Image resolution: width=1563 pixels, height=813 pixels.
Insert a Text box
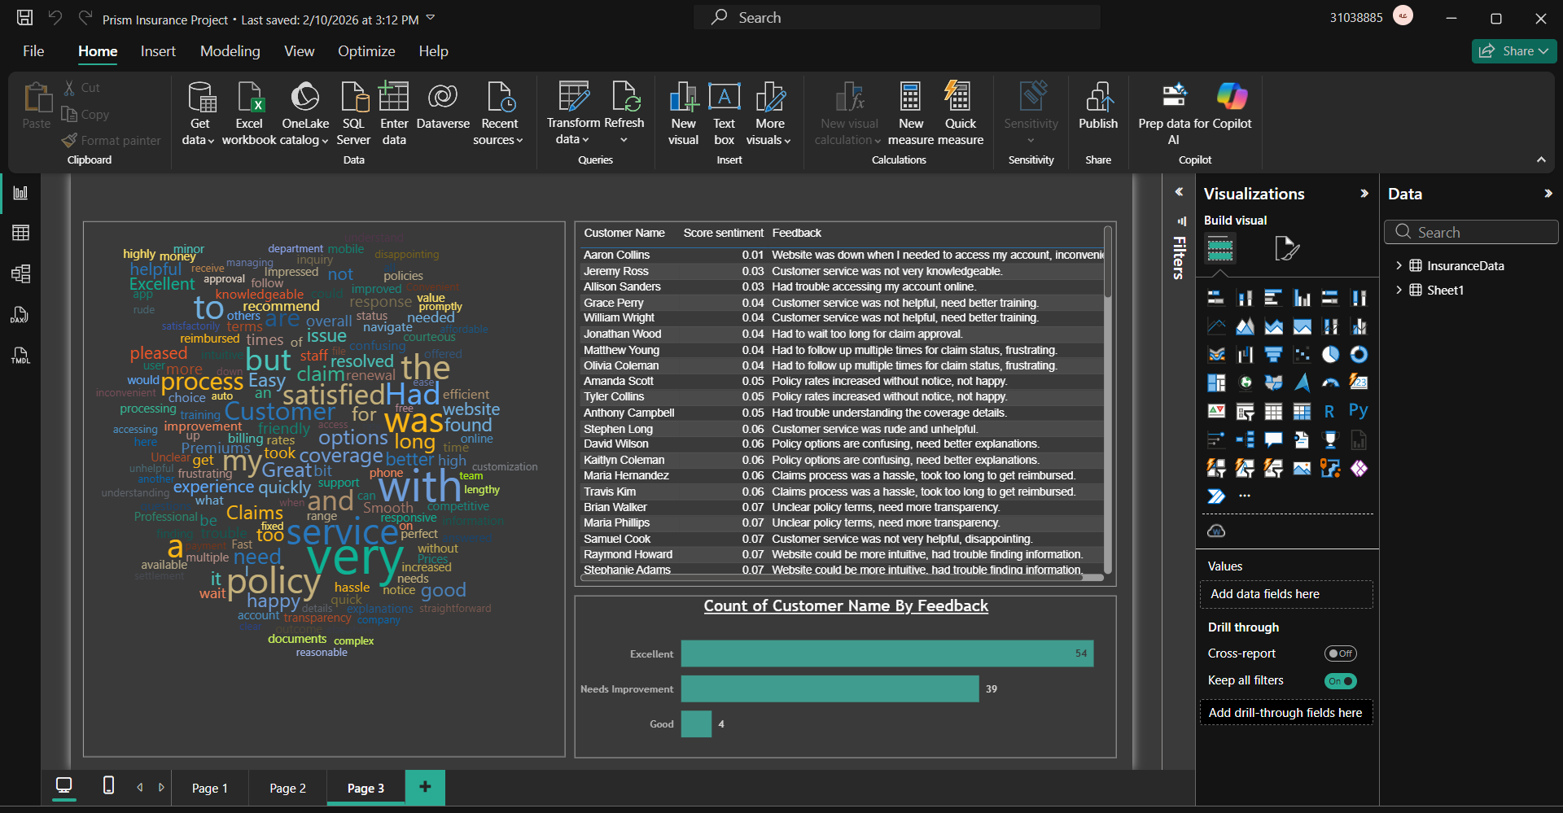(724, 98)
